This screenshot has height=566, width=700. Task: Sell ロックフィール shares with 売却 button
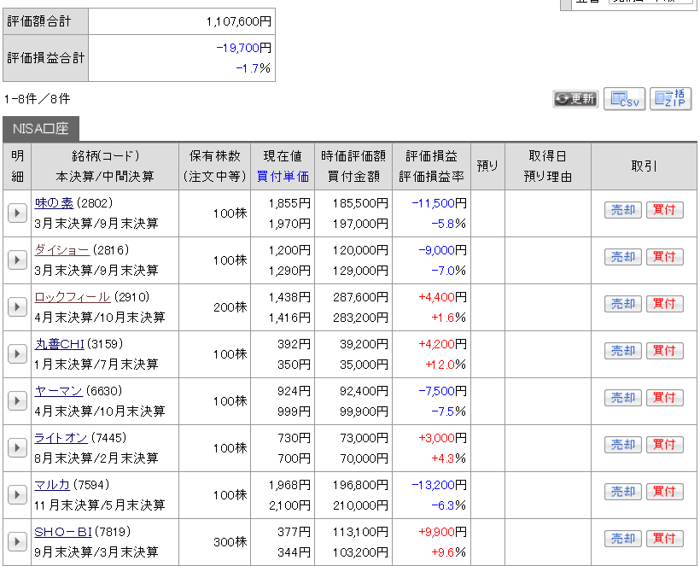[623, 304]
